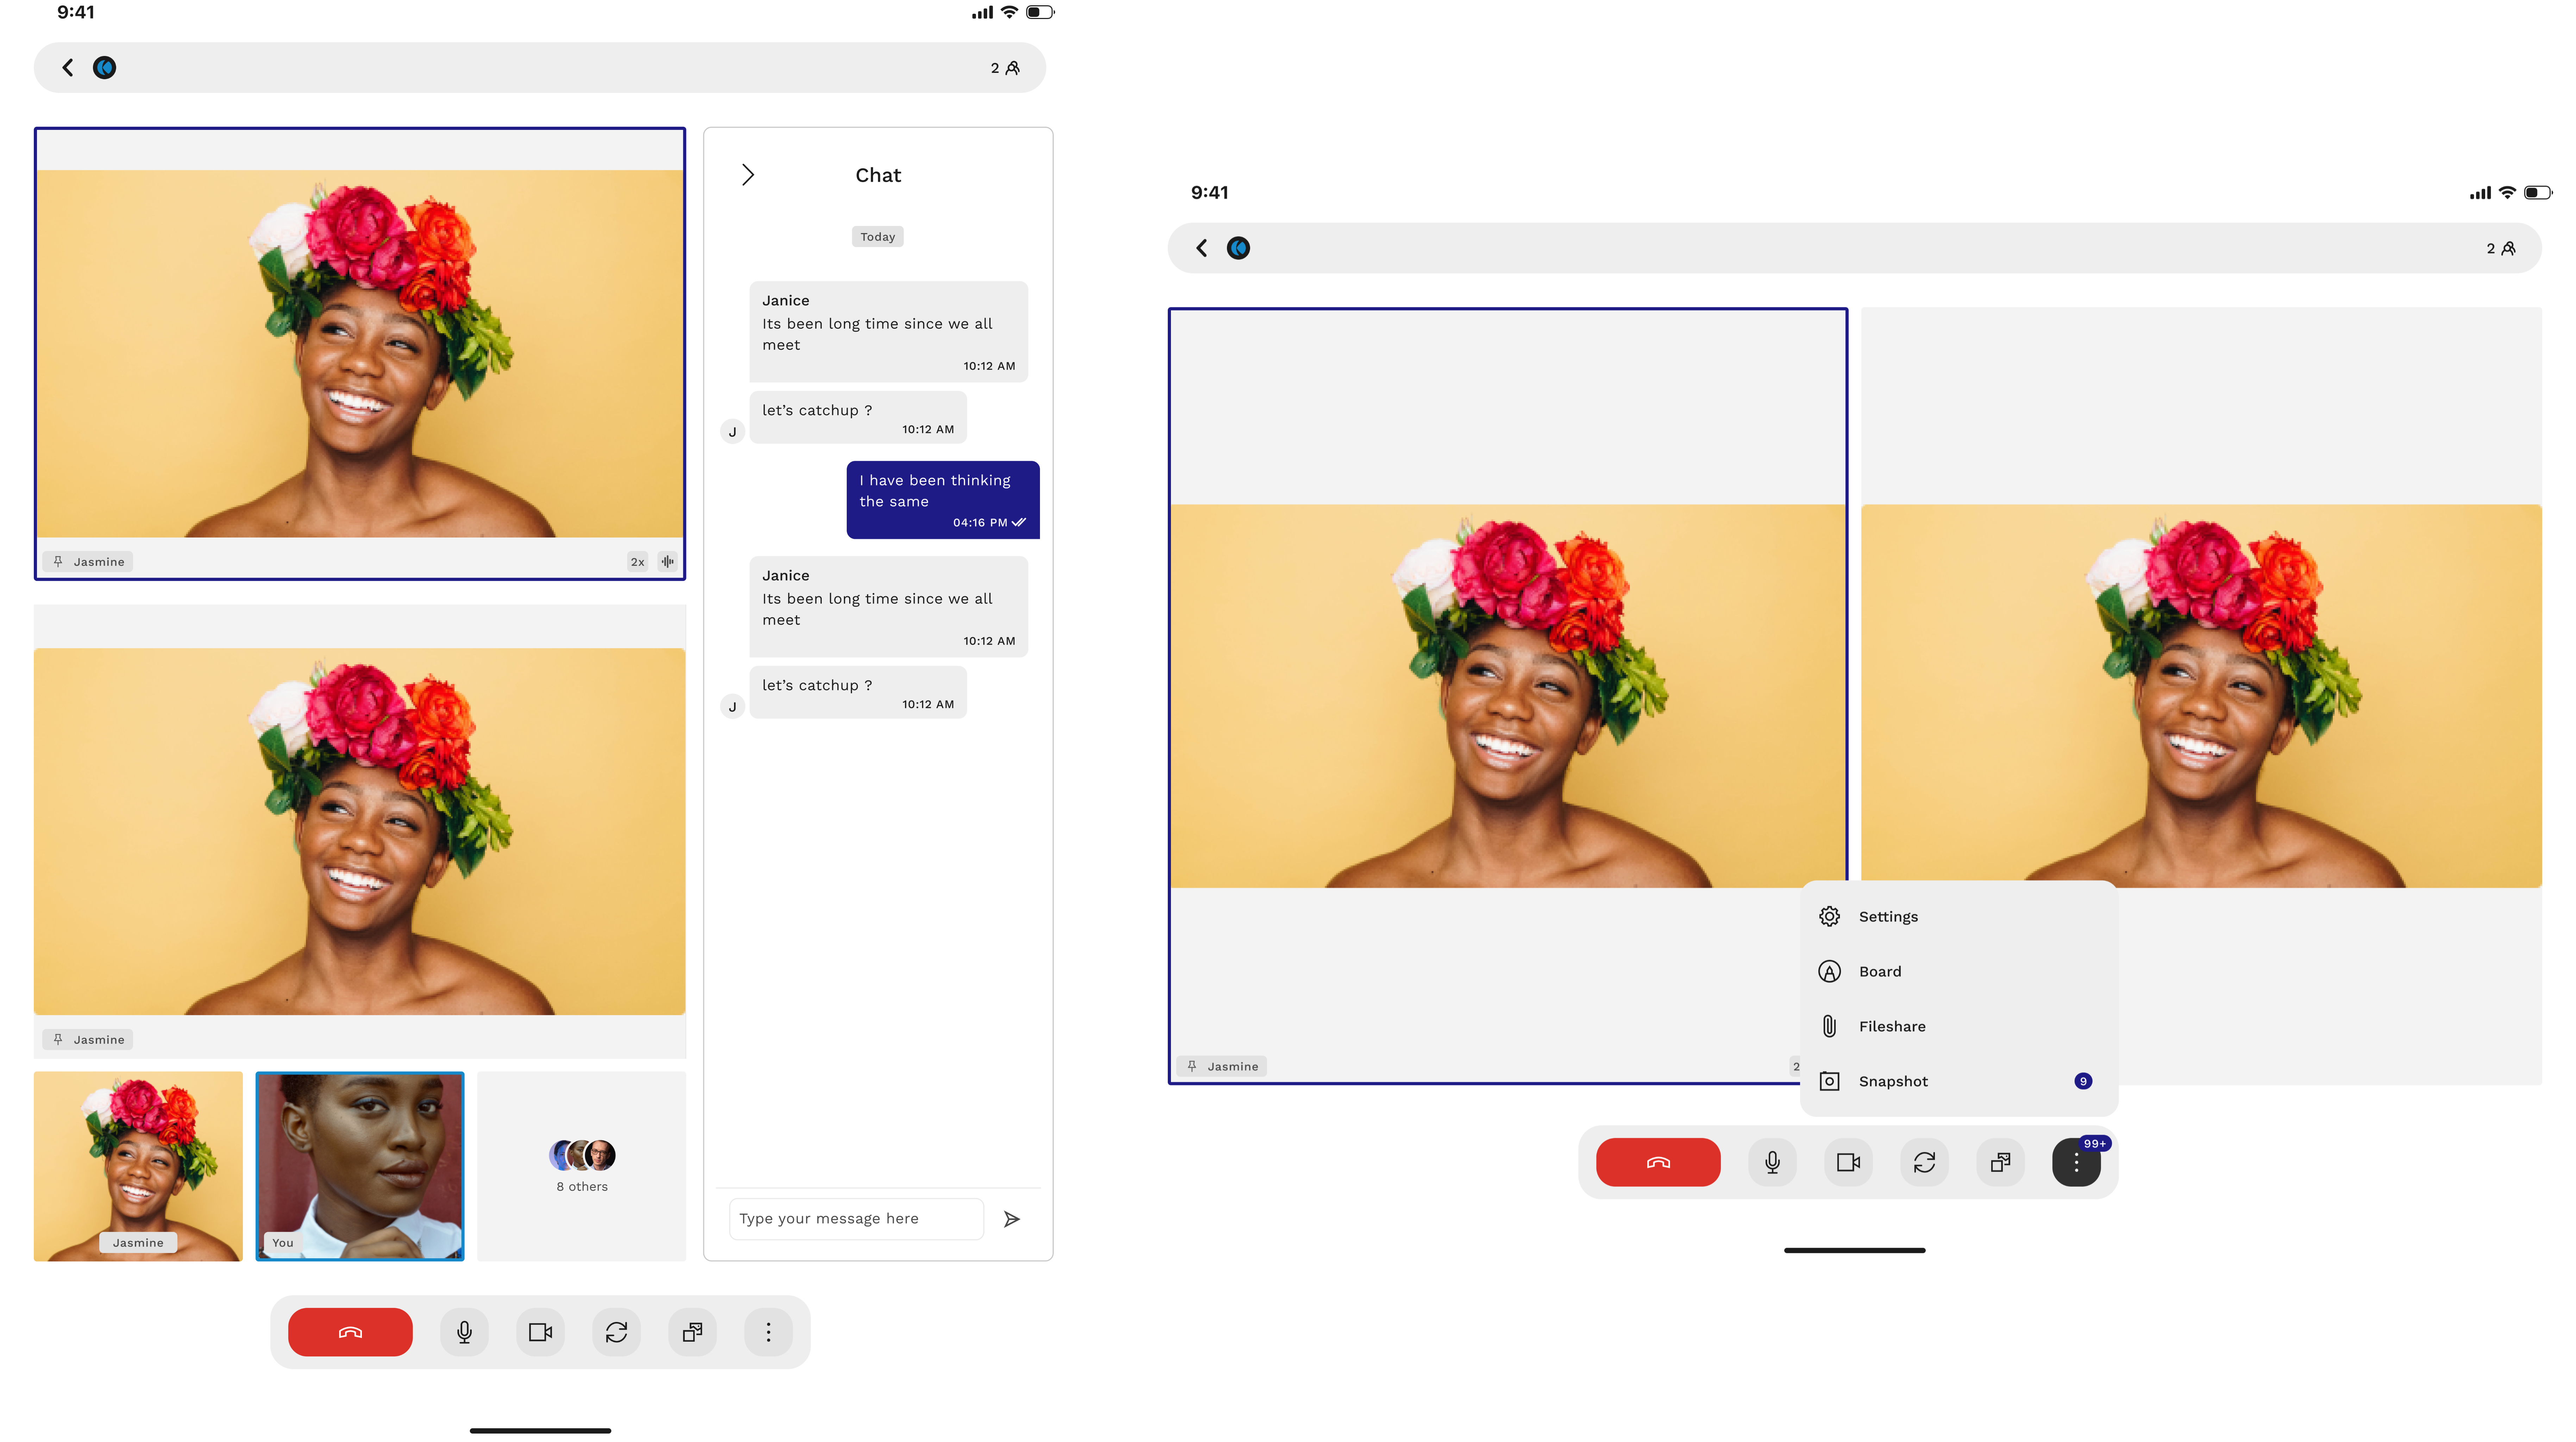
Task: Toggle microphone in right call toolbar
Action: point(1772,1162)
